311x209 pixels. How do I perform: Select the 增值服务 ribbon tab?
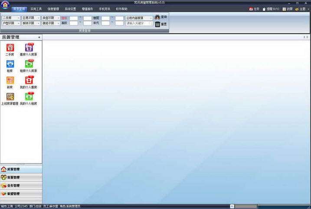point(87,9)
